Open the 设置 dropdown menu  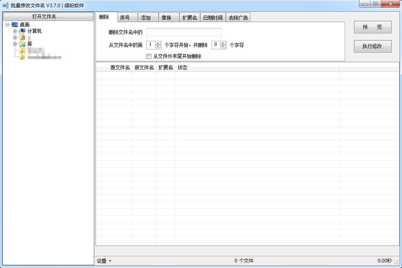(104, 261)
